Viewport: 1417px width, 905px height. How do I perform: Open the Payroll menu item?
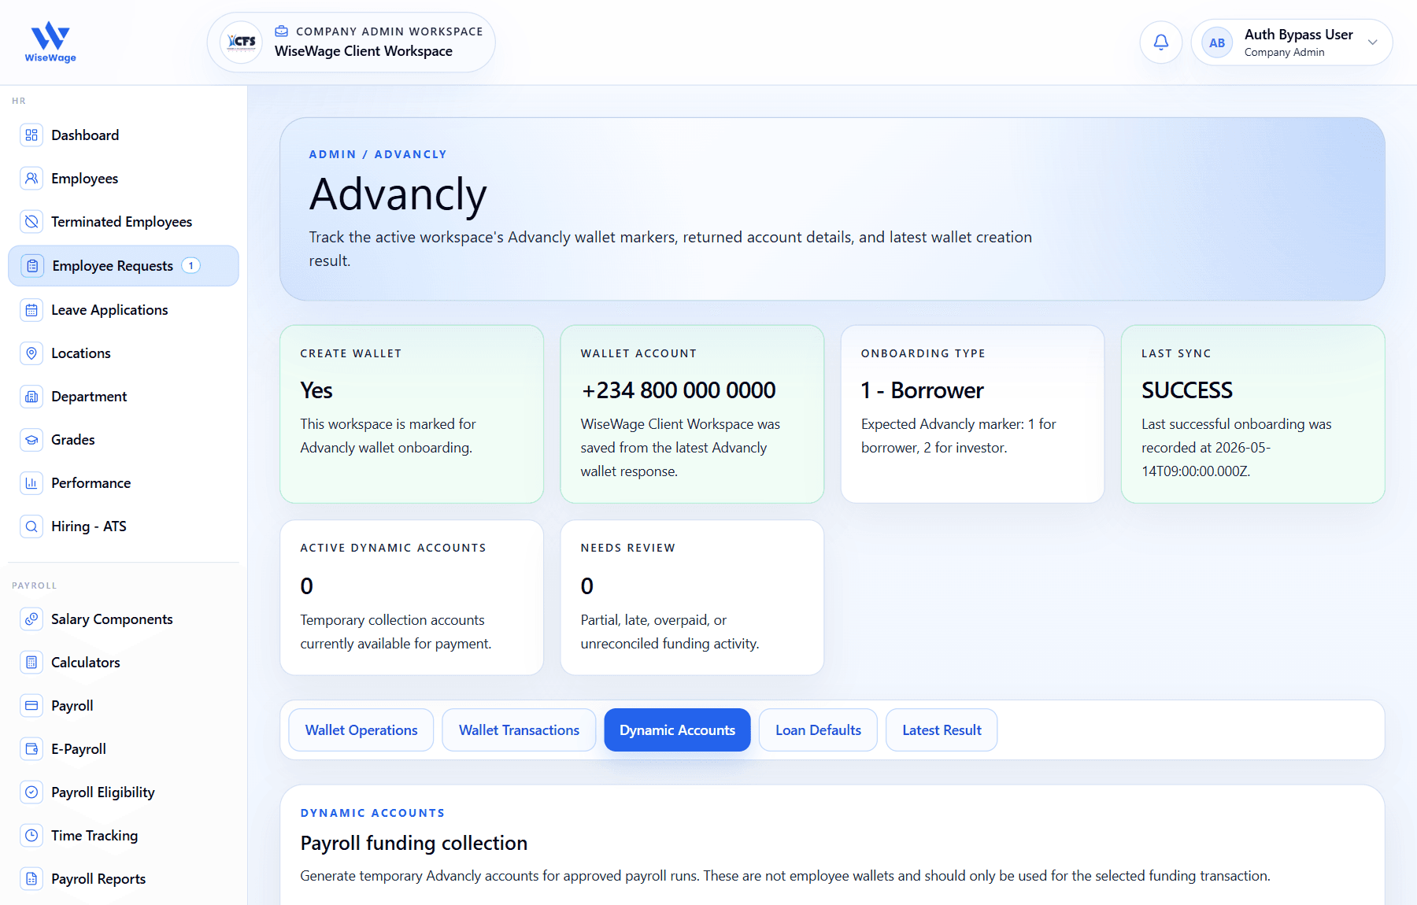click(x=124, y=706)
